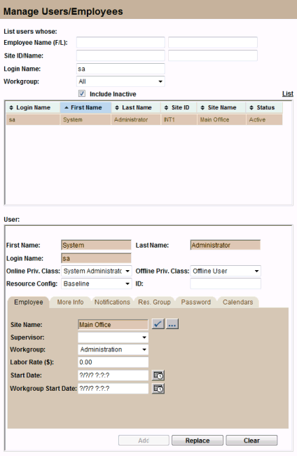This screenshot has width=297, height=456.
Task: Open the Site Name browse ellipsis icon
Action: (172, 324)
